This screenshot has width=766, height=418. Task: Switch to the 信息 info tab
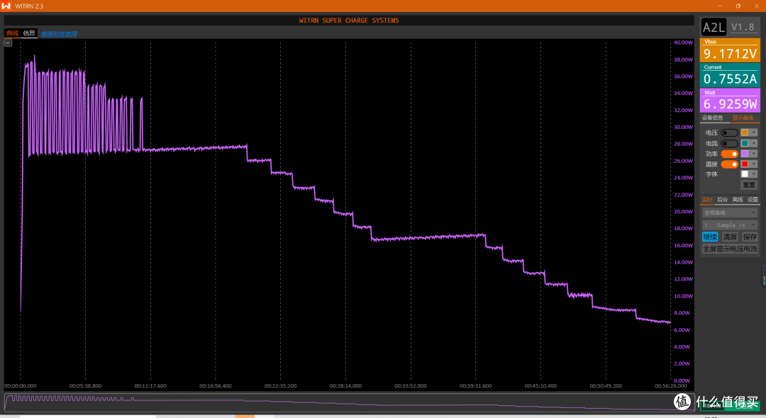point(29,33)
